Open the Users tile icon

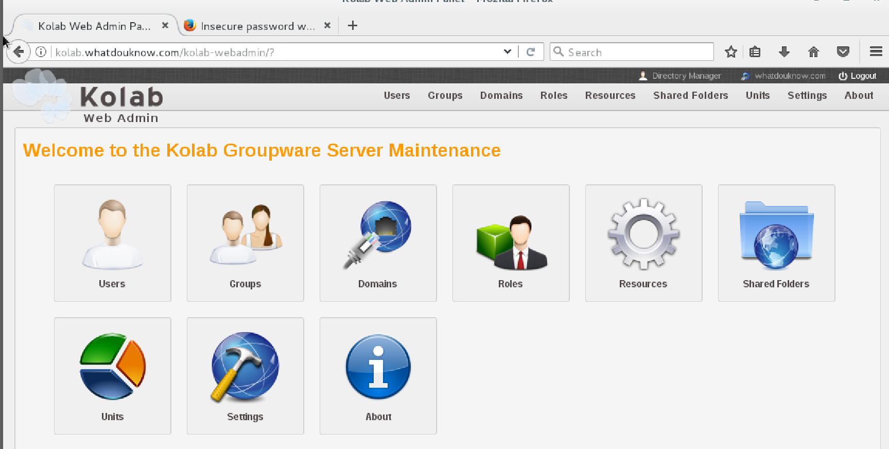pyautogui.click(x=112, y=235)
